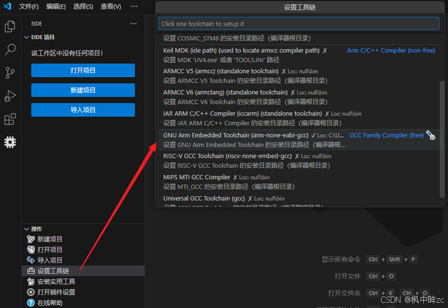Click the icon beside 安装实用工具
The width and height of the screenshot is (448, 308).
click(30, 282)
